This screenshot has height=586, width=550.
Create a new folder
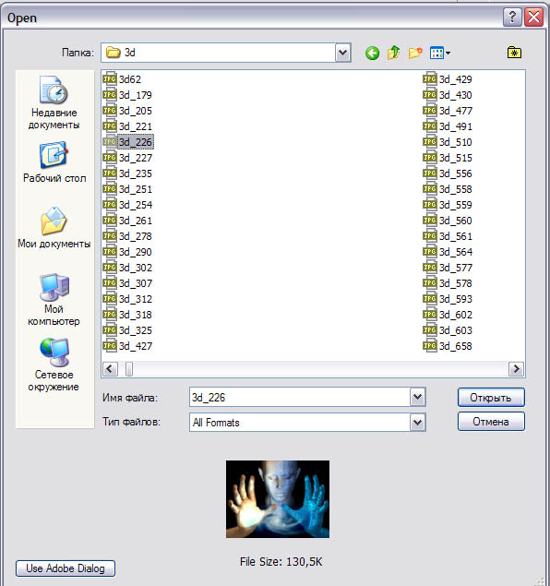click(415, 53)
